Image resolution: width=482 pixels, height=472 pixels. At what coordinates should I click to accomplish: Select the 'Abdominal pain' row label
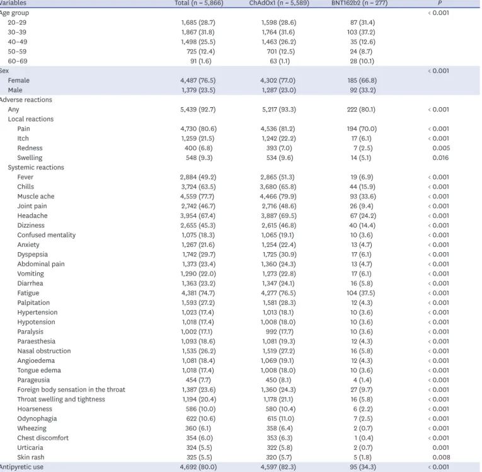point(41,264)
